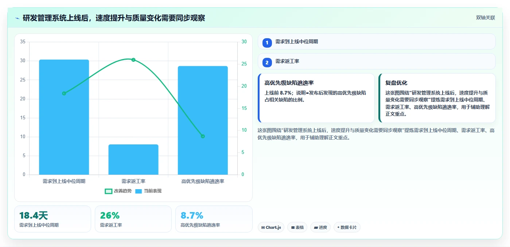This screenshot has height=247, width=510.
Task: Click the 进度 tag
Action: (320, 227)
